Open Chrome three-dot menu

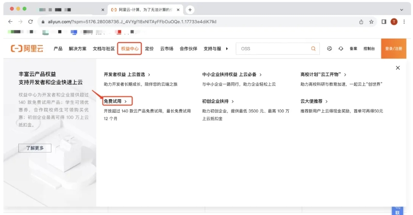click(x=404, y=22)
